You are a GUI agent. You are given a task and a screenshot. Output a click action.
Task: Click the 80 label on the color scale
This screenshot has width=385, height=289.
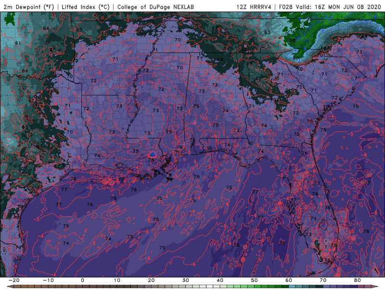pos(358,280)
